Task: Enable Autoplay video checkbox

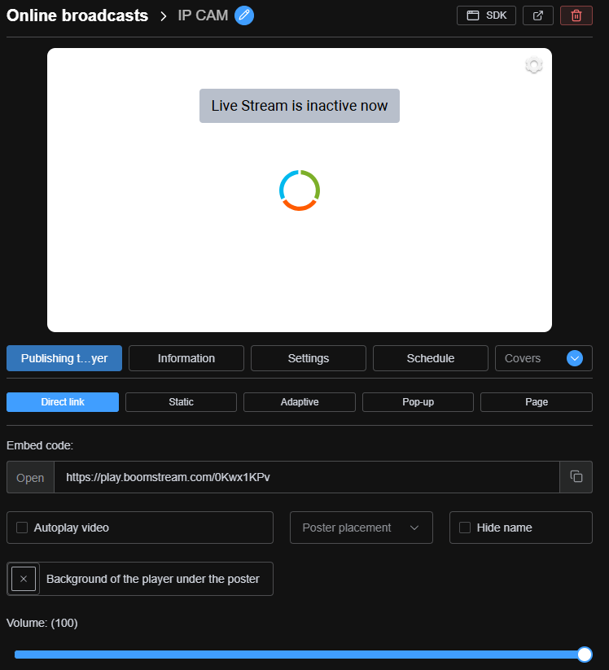Action: coord(22,528)
